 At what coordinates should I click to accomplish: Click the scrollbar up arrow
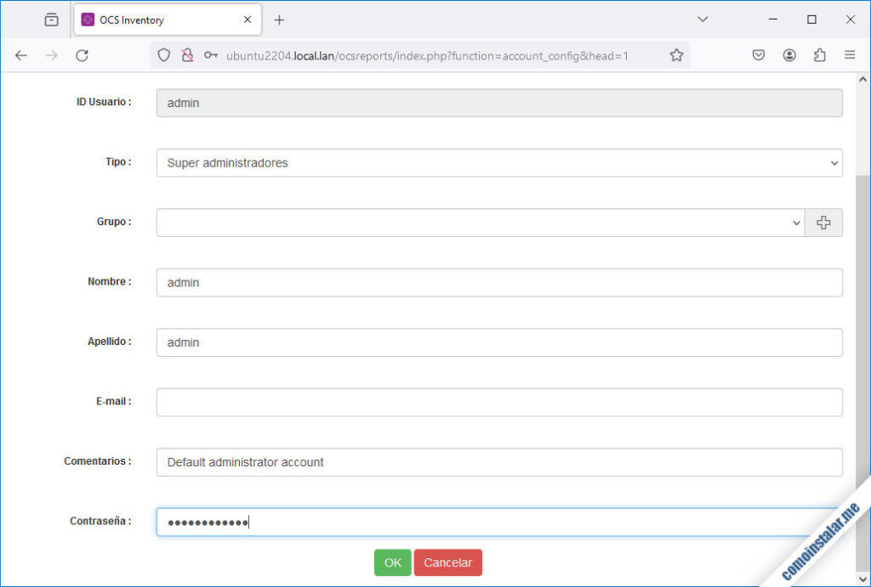coord(862,79)
